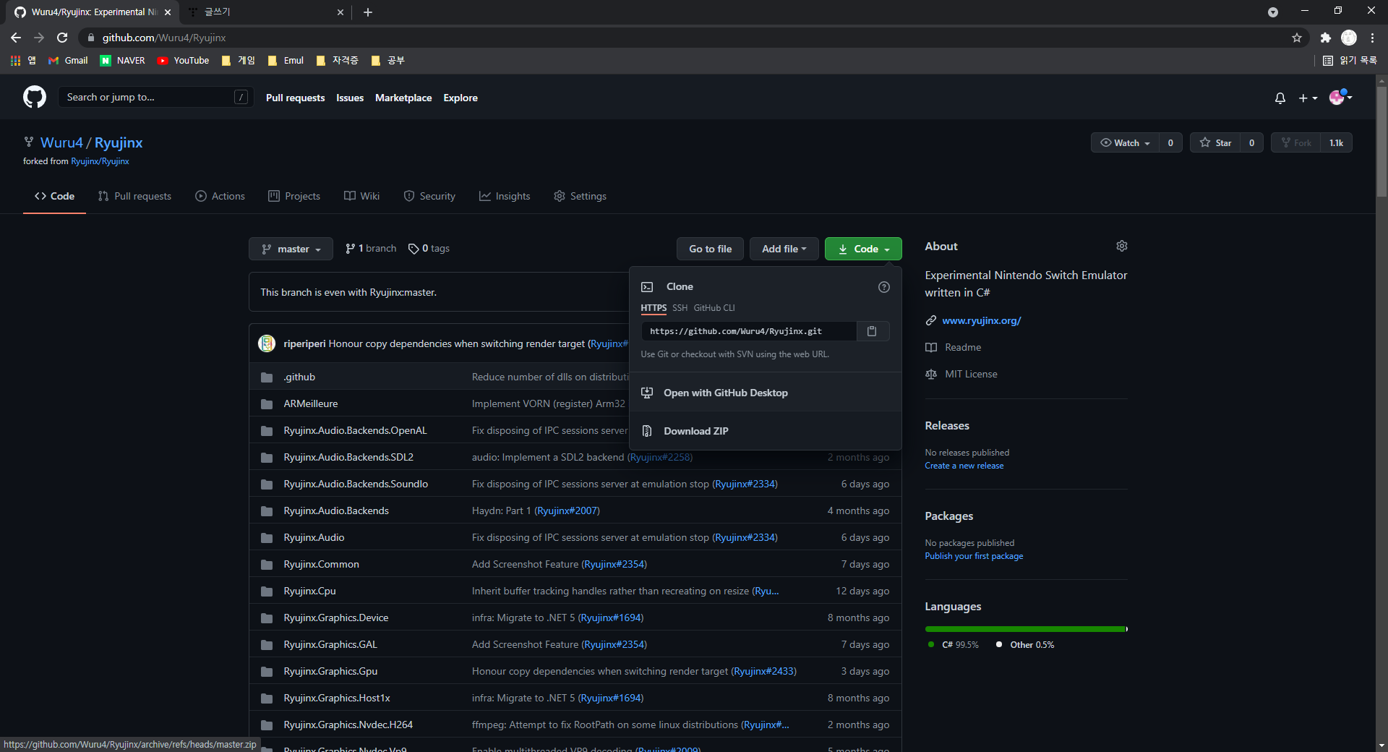Open the MIT License link
The image size is (1388, 752).
[971, 374]
